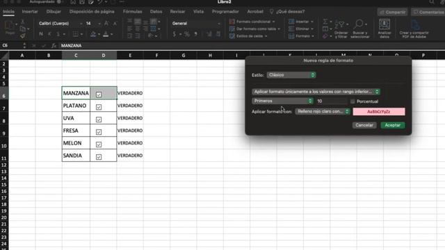This screenshot has height=250, width=445.
Task: Click the Comentarios button
Action: (x=428, y=12)
